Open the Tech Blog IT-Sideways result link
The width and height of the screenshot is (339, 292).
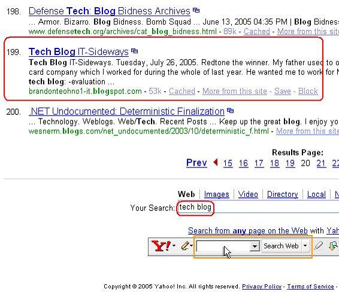point(78,51)
